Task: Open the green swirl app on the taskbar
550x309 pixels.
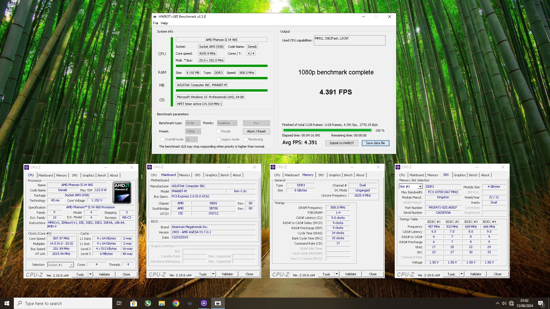Action: [148, 303]
